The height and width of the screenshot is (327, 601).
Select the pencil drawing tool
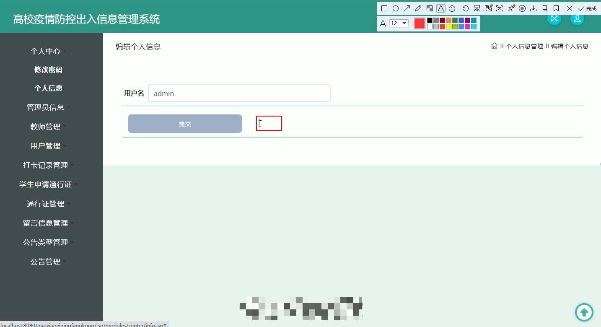[418, 8]
